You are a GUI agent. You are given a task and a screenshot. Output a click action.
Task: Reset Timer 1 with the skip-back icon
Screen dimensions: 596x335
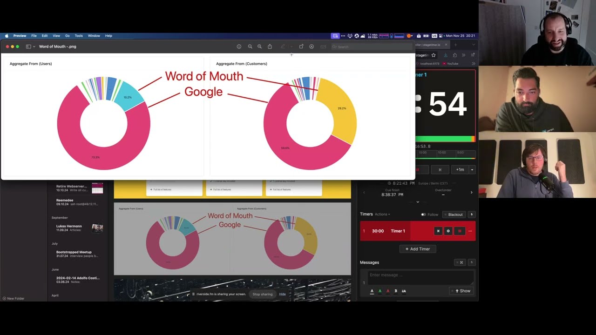438,231
